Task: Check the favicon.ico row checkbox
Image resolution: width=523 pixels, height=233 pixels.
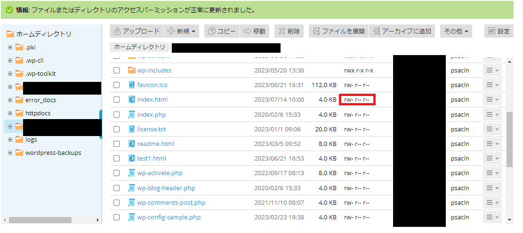Action: click(116, 85)
